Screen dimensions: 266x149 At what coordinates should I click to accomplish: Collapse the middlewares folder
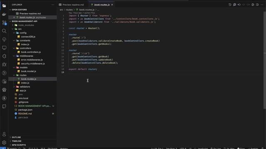[x=26, y=56]
